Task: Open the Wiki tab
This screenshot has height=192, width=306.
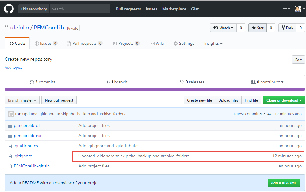Action: pos(157,43)
